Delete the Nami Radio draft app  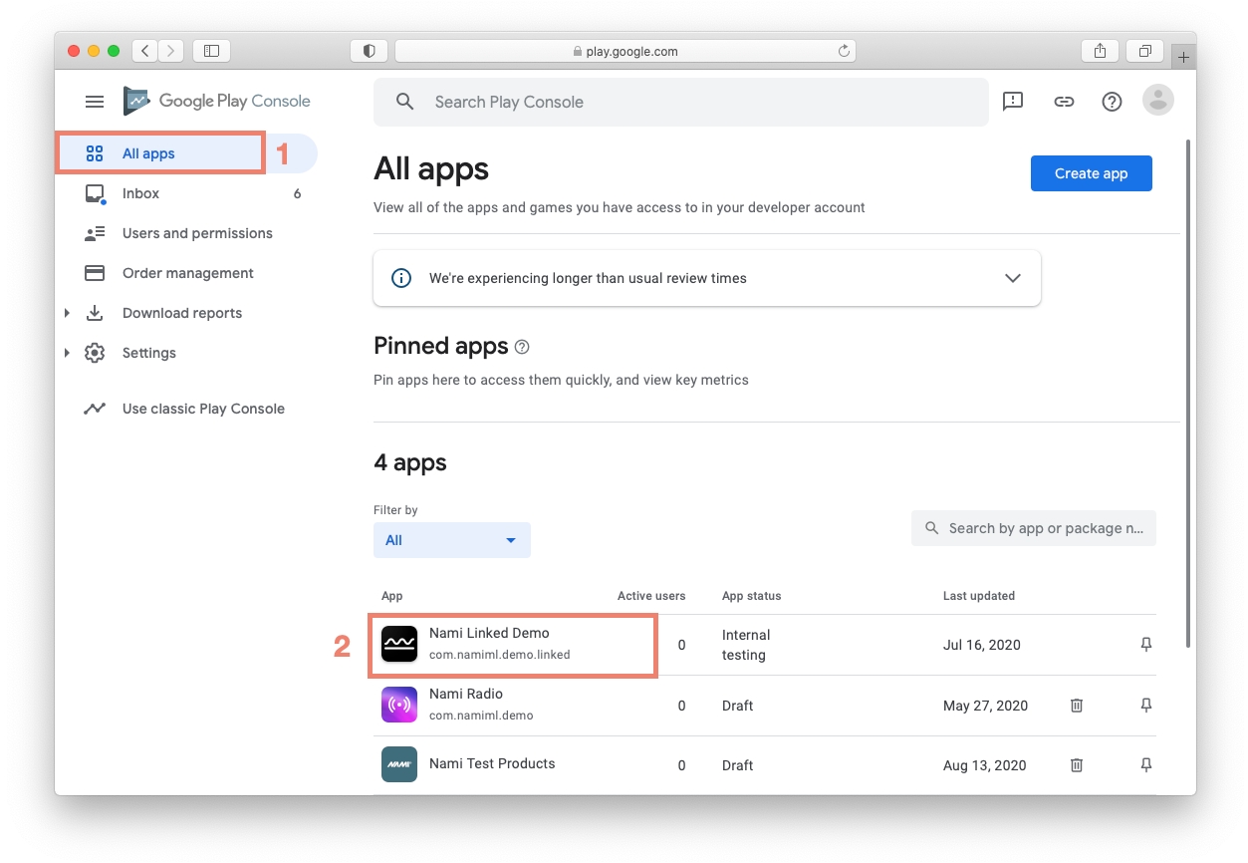click(x=1077, y=706)
